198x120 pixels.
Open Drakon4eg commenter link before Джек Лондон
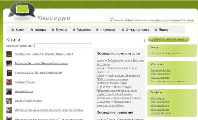click(103, 87)
